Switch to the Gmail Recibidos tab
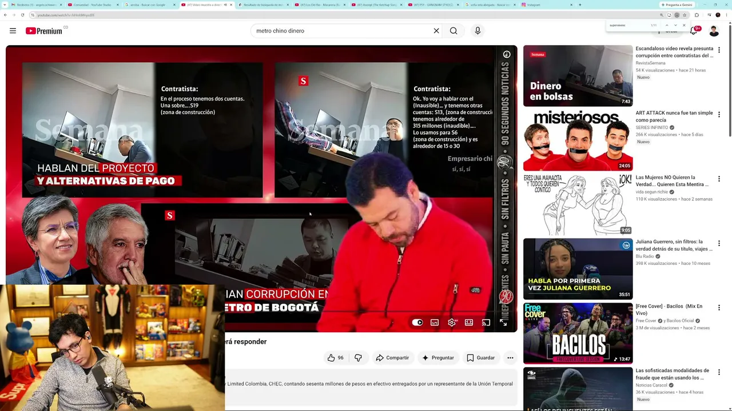732x411 pixels. click(35, 5)
